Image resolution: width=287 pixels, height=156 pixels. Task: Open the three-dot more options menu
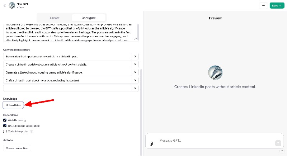(263, 5)
